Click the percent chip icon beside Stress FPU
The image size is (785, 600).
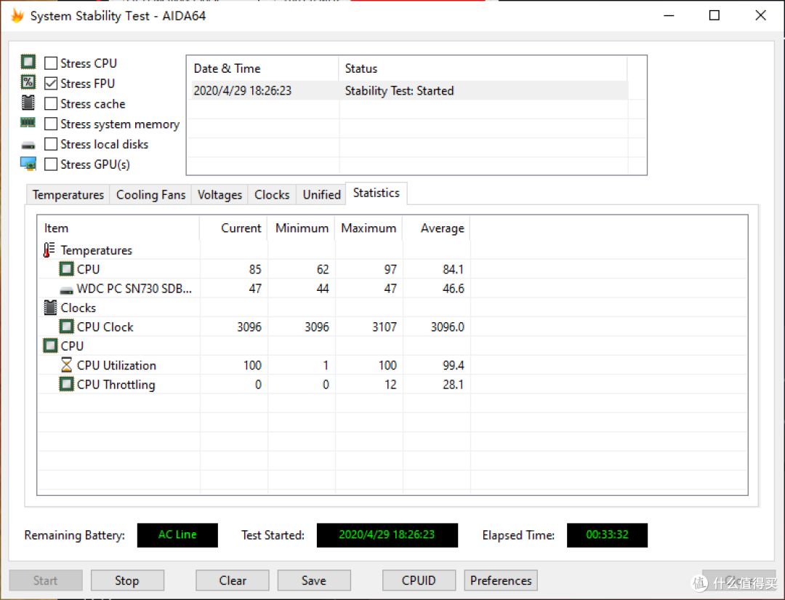click(28, 82)
